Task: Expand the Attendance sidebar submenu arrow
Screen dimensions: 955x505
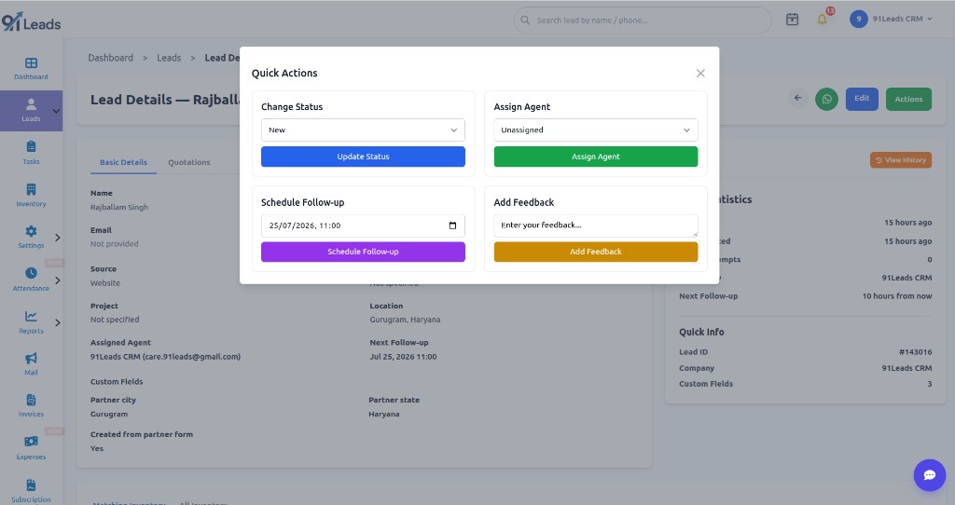Action: [x=57, y=280]
